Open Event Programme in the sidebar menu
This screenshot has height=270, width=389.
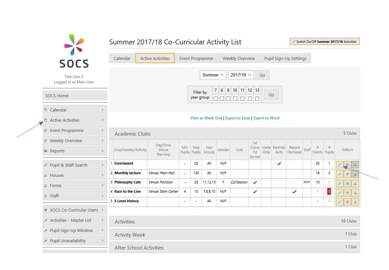click(x=75, y=130)
